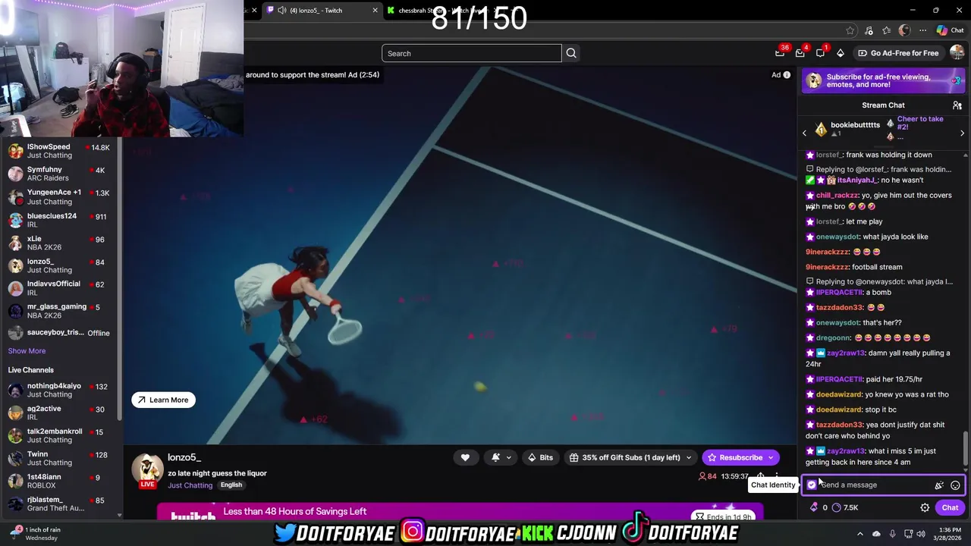Image resolution: width=971 pixels, height=546 pixels.
Task: Click Chat Identity badge in message box
Action: (812, 485)
